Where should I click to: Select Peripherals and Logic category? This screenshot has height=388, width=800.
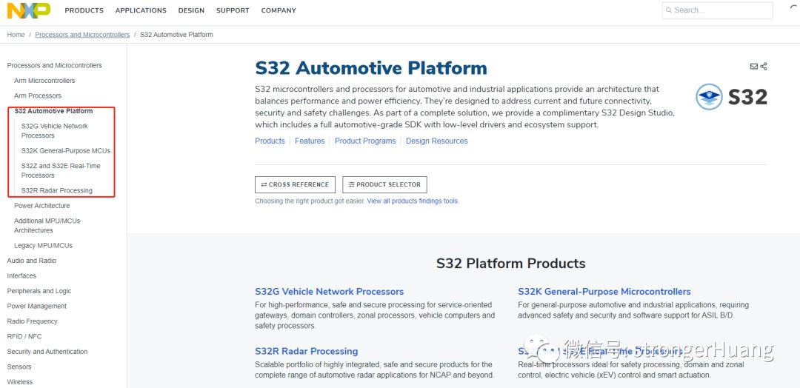(39, 291)
